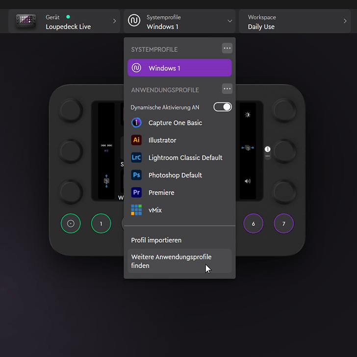This screenshot has width=357, height=357.
Task: Choose the Premiere profile
Action: tap(179, 192)
